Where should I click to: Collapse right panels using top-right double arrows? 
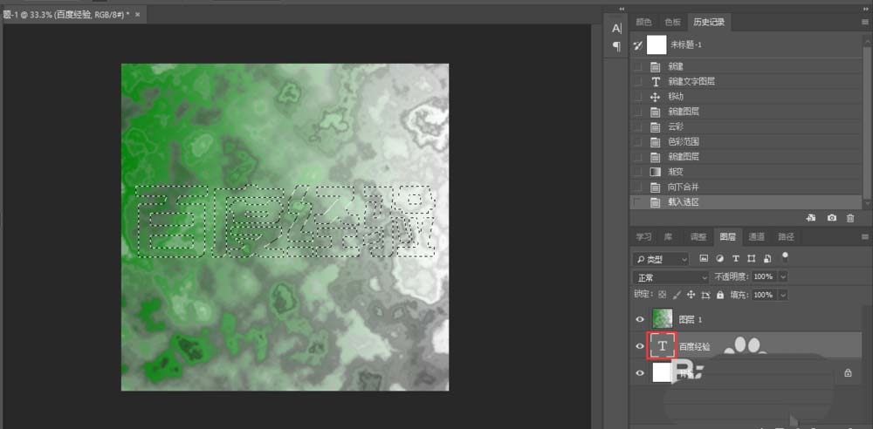click(865, 9)
